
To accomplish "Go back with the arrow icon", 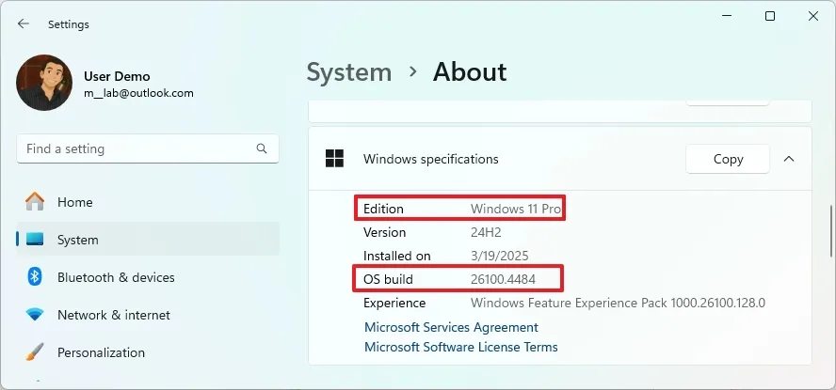I will (x=23, y=23).
